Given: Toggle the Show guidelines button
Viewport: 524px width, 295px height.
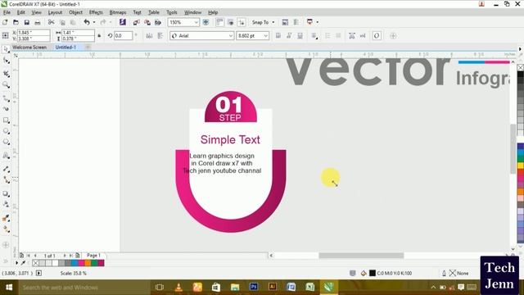Looking at the screenshot, I should (241, 22).
